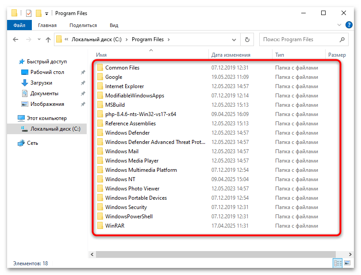361x275 pixels.
Task: Open the Файл menu
Action: (x=19, y=25)
